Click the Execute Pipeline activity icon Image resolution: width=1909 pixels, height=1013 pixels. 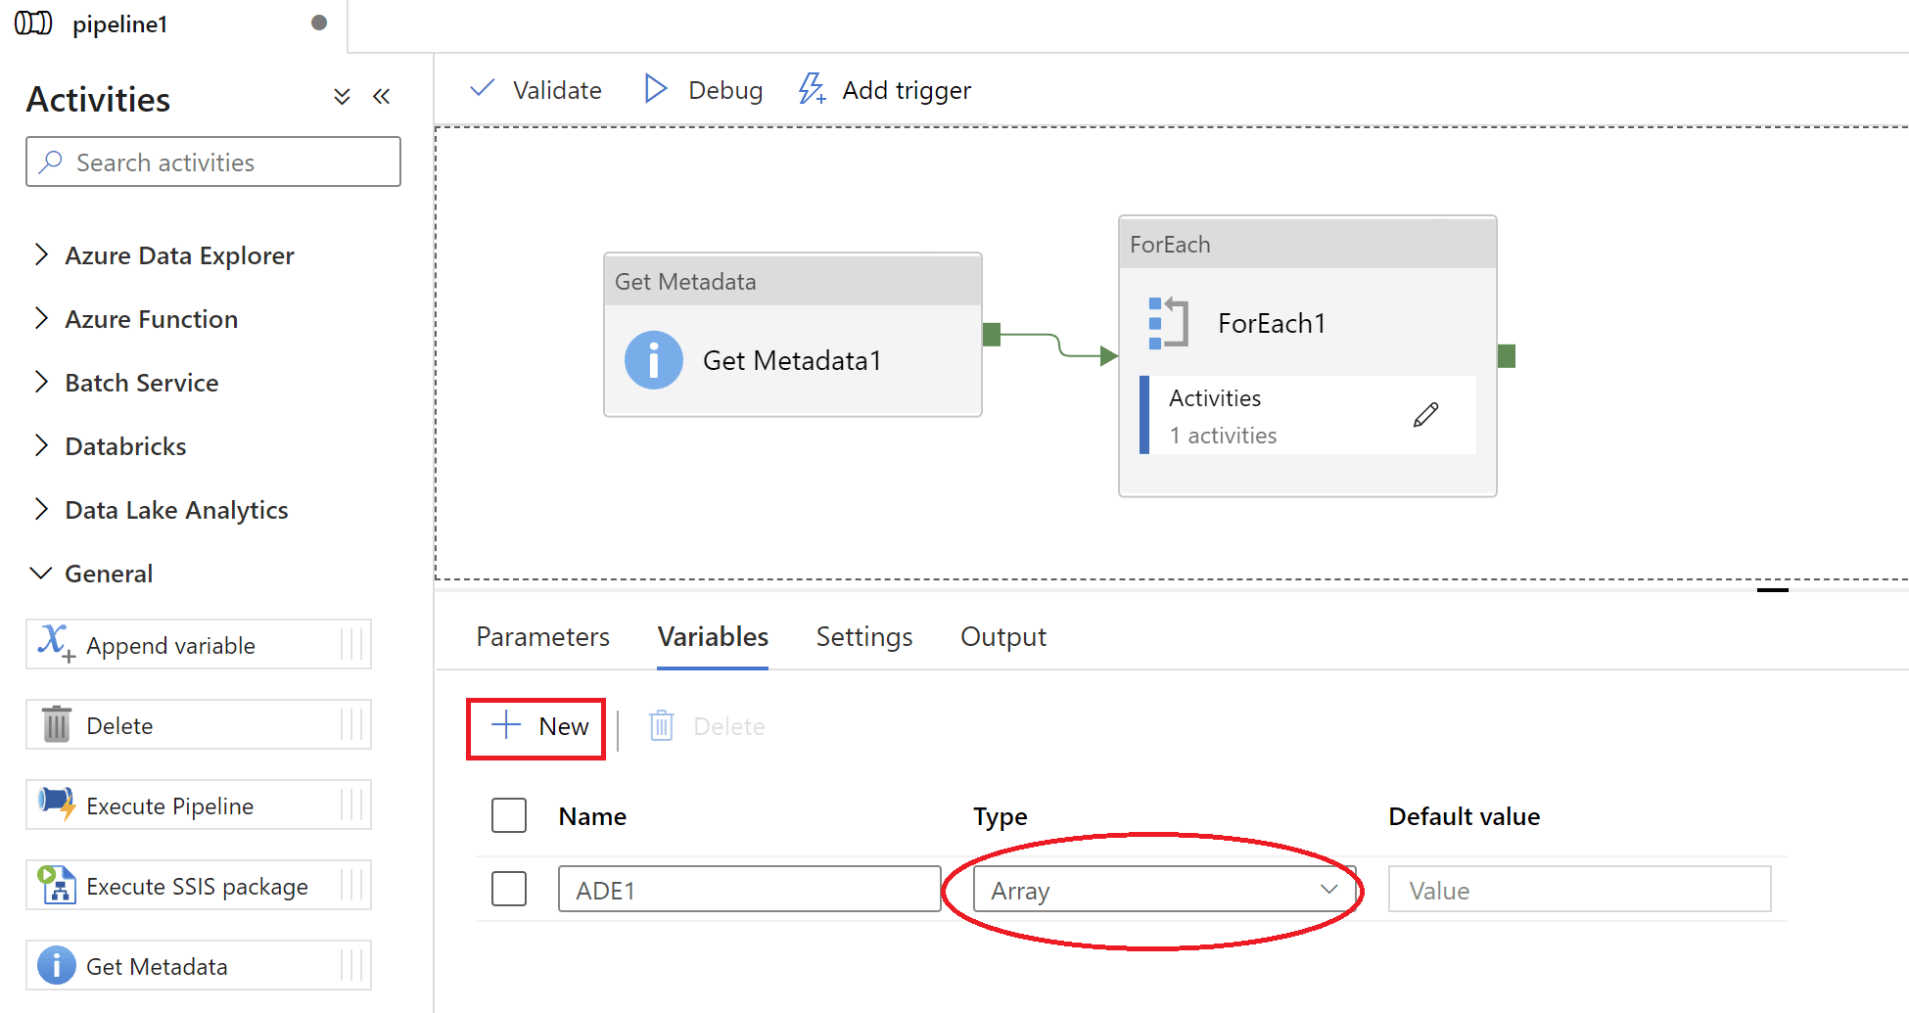click(x=56, y=805)
